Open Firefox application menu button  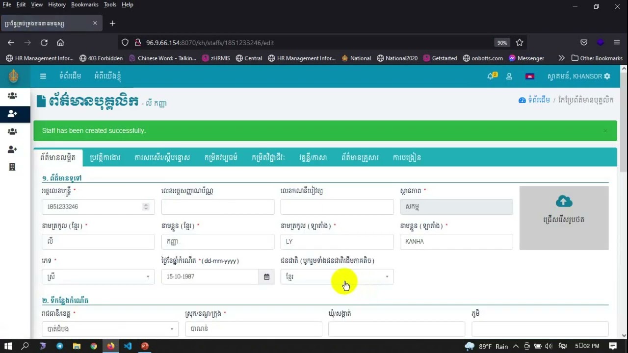pos(617,43)
